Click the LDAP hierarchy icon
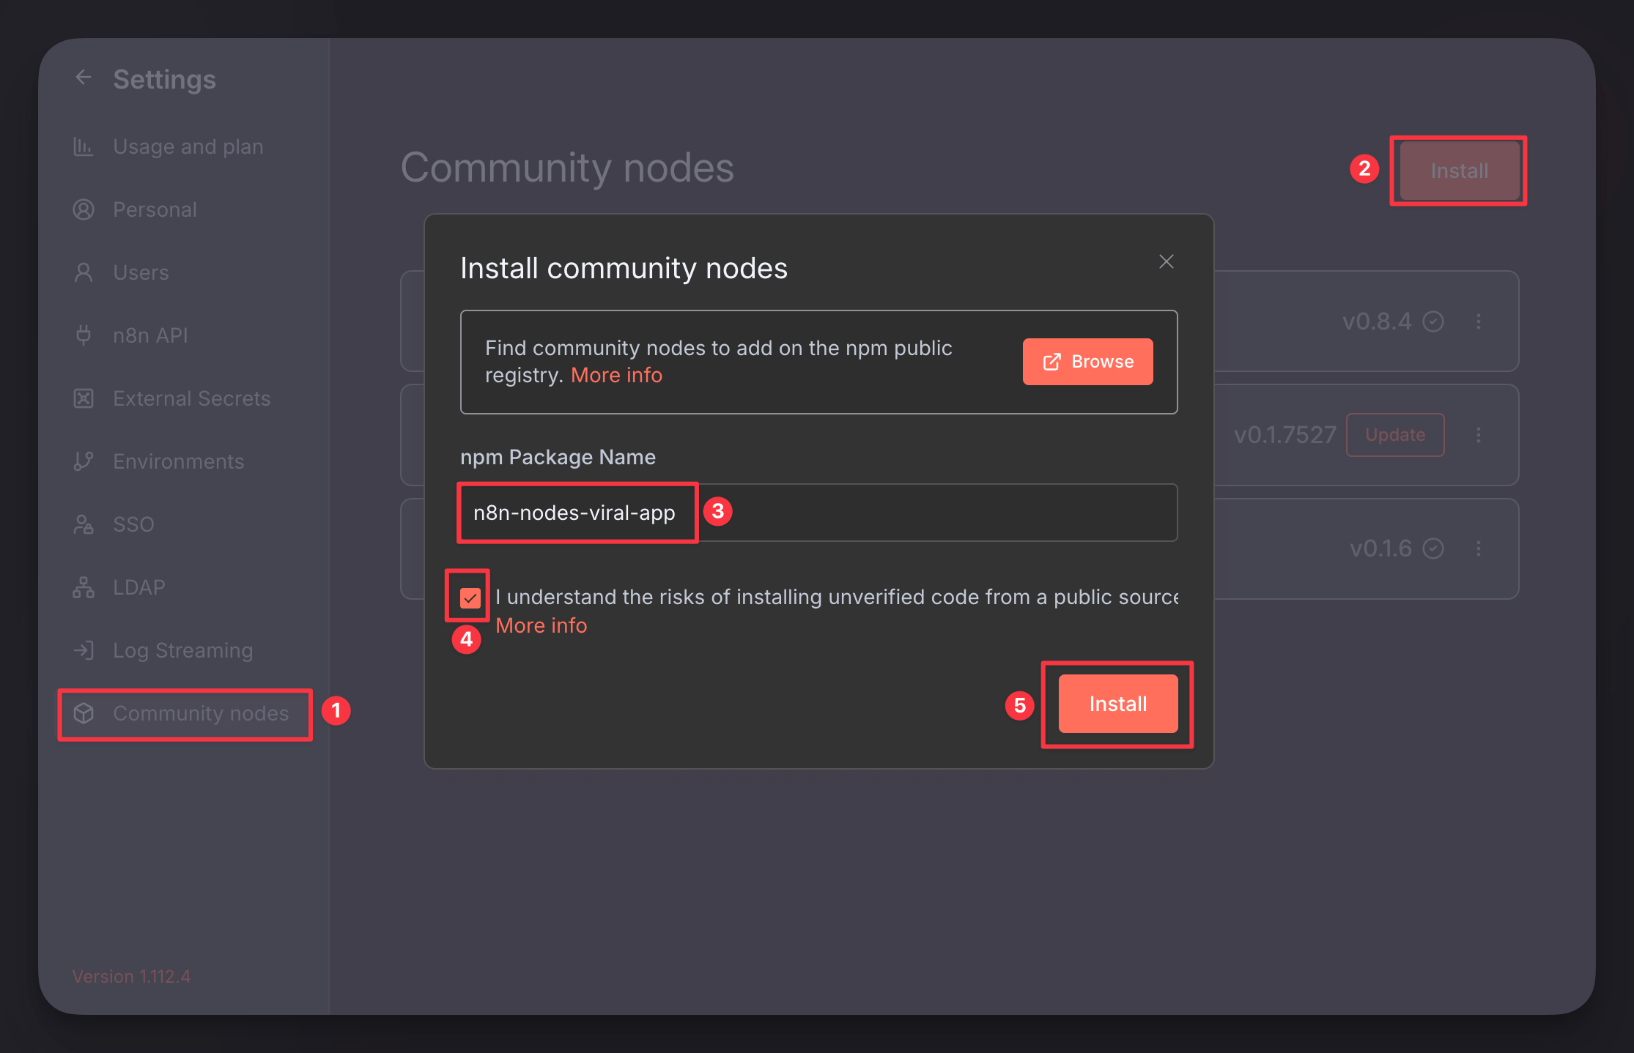 (84, 587)
